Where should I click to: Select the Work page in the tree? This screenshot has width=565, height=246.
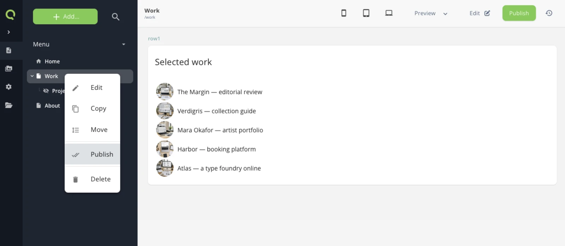pos(51,76)
